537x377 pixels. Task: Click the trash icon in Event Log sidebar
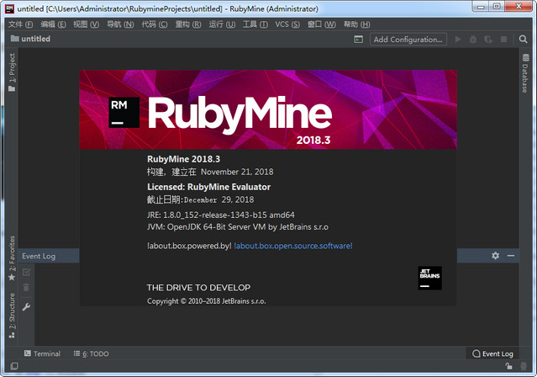(x=26, y=289)
